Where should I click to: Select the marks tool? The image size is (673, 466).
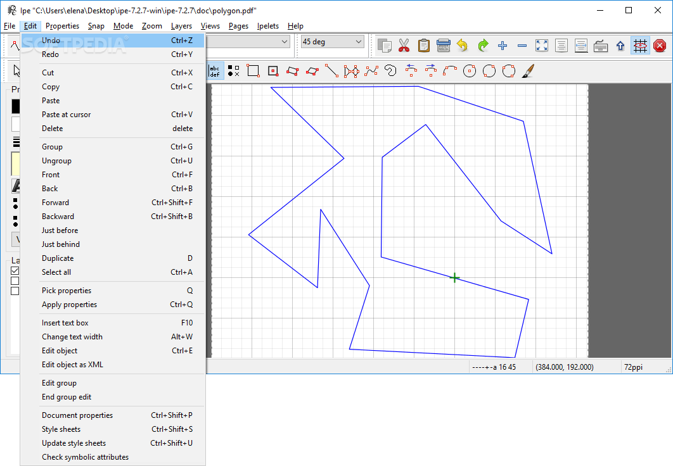(x=233, y=71)
